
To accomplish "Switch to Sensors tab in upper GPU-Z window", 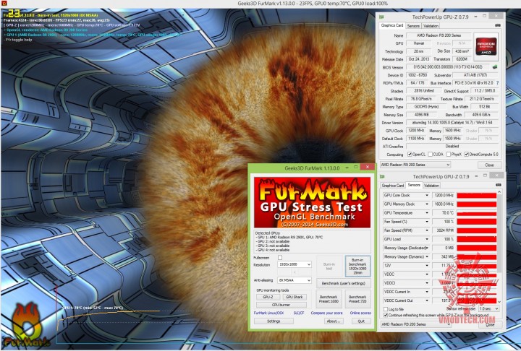I will [413, 26].
